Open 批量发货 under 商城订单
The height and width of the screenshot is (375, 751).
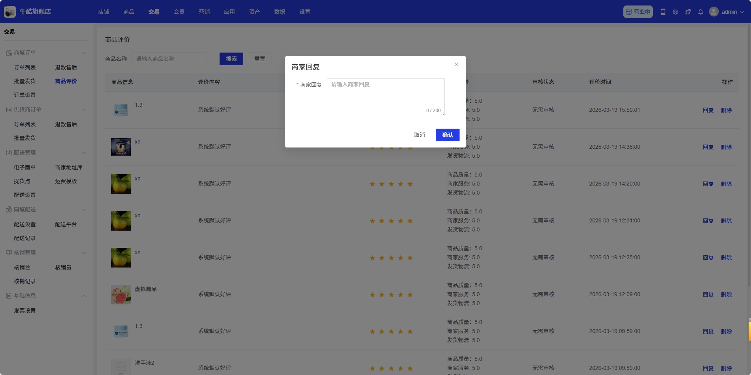[25, 81]
